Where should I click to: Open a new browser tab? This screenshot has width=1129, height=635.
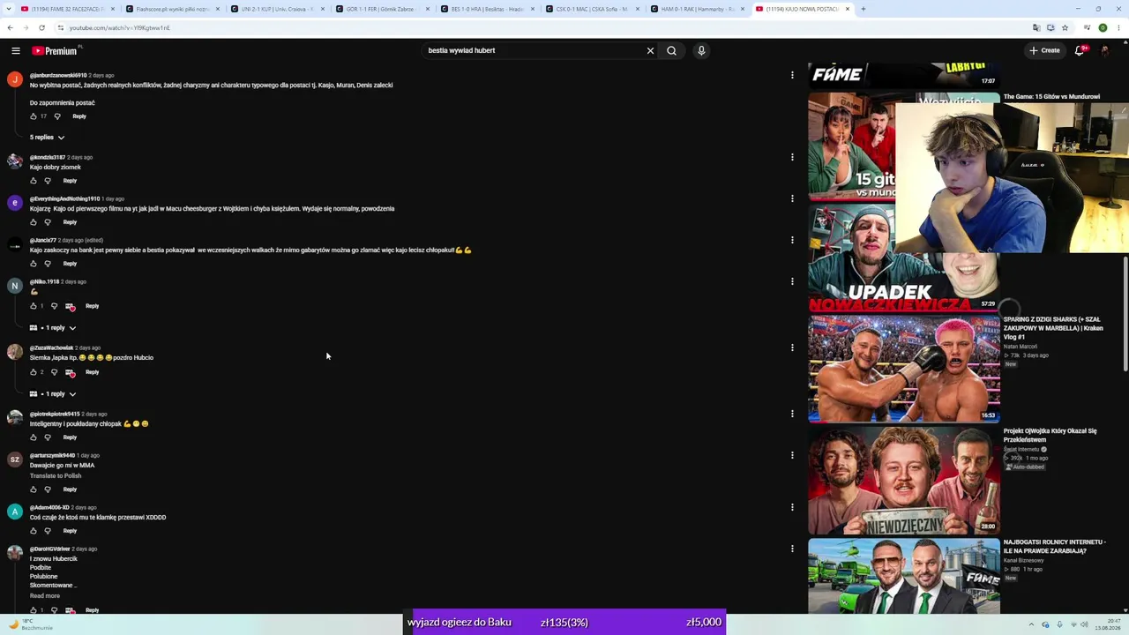point(863,9)
